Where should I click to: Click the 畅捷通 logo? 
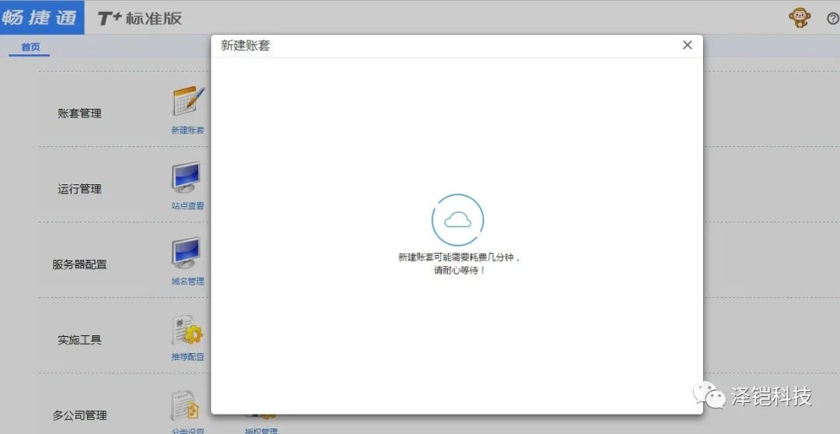pyautogui.click(x=40, y=17)
